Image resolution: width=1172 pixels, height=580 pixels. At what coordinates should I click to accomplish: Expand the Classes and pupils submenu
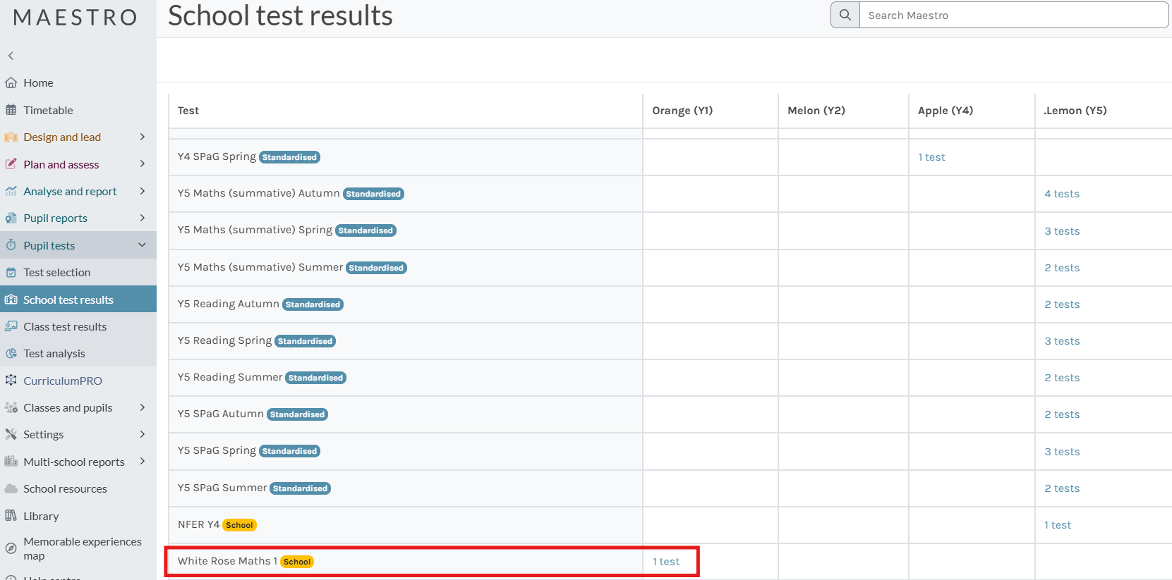tap(142, 407)
